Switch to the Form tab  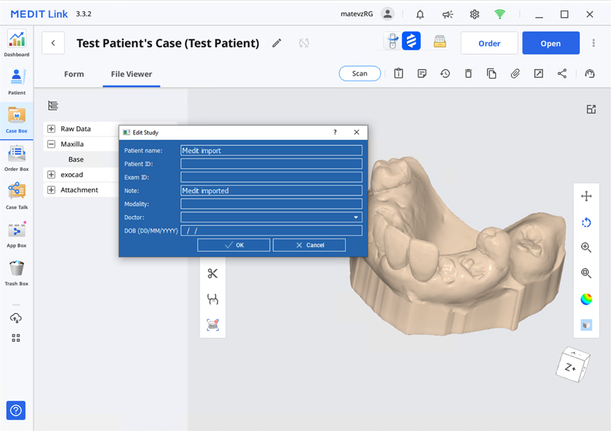tap(74, 74)
